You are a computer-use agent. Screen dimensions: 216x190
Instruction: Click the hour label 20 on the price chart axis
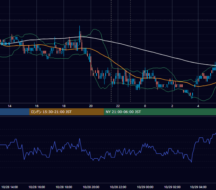pos(91,106)
